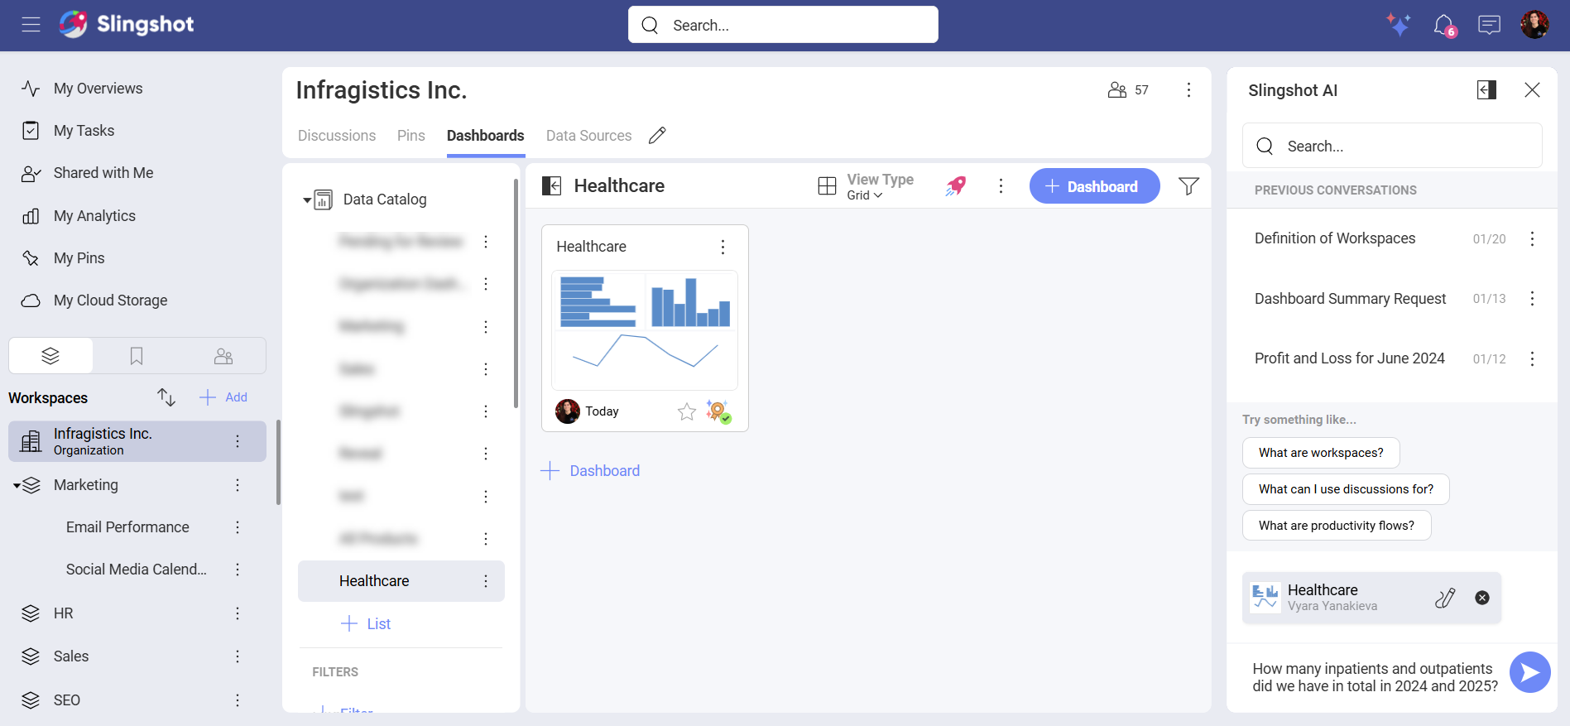Sort workspaces using the arrows icon

pos(166,397)
